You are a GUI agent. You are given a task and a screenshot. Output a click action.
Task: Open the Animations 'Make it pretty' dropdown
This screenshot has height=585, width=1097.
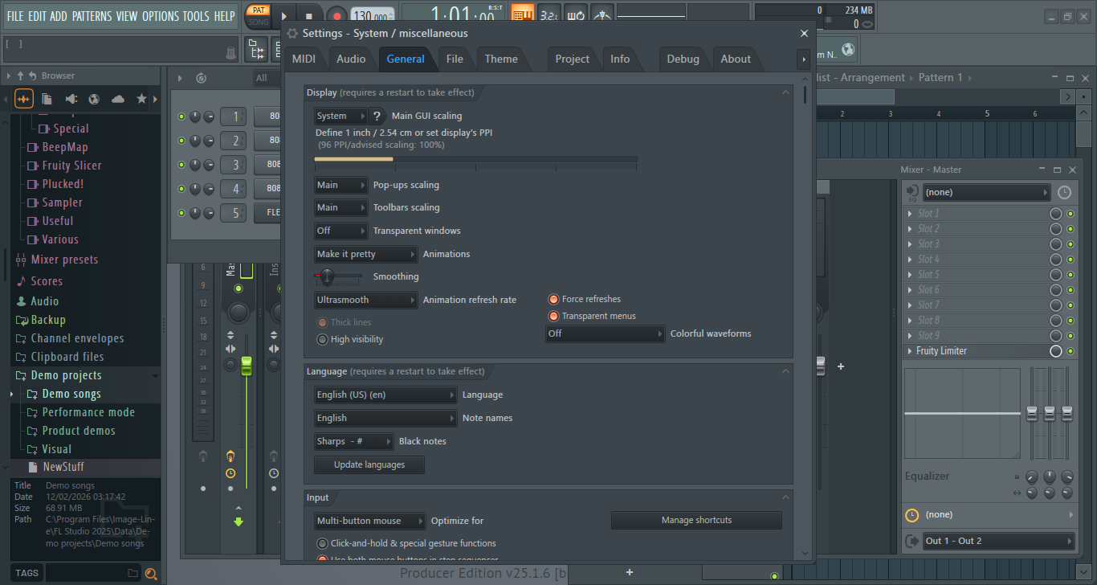click(365, 254)
